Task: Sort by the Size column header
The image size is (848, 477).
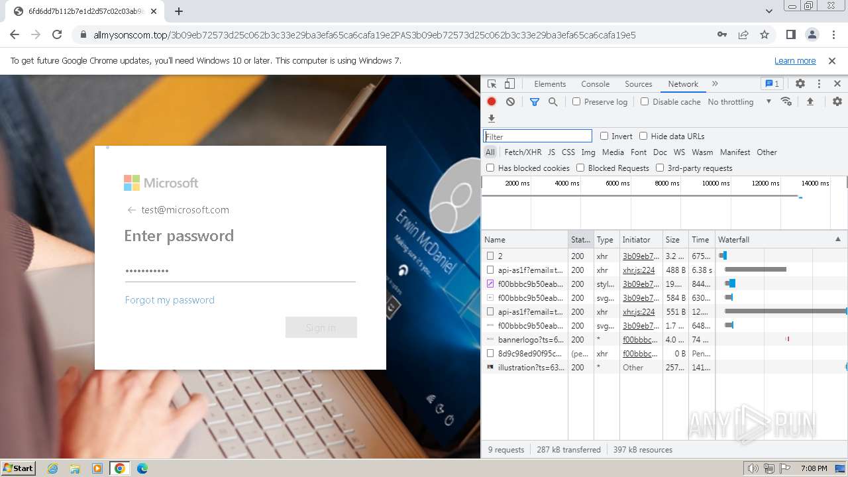Action: 676,240
